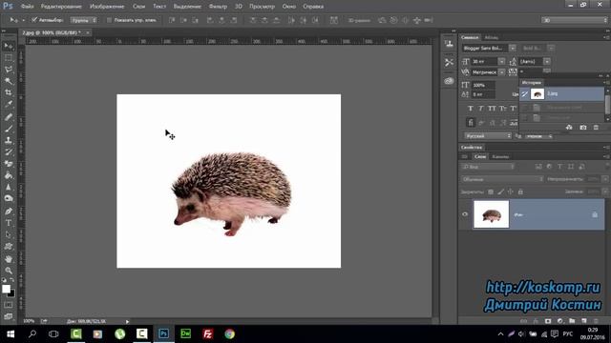Open Windows Start button
This screenshot has height=343, width=611.
(11, 333)
